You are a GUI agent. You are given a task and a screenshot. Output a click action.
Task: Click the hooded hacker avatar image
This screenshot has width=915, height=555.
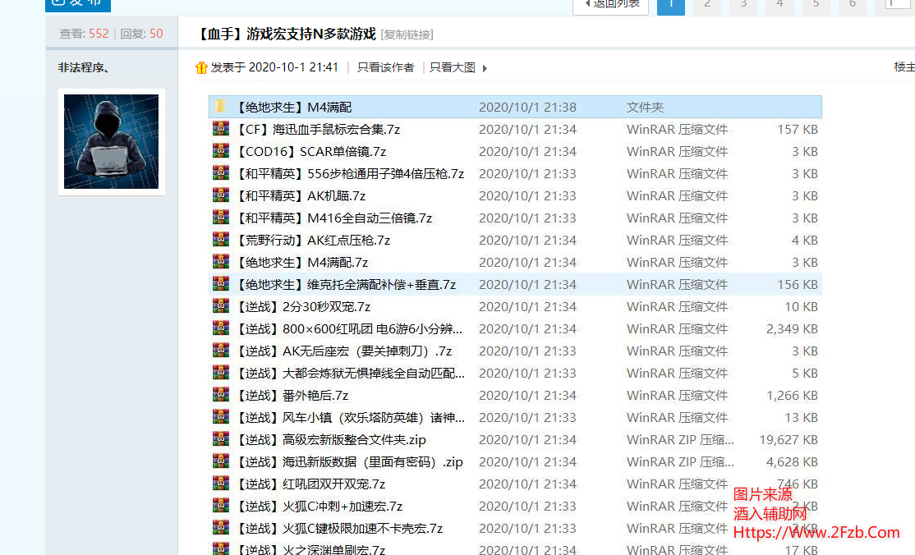coord(111,142)
